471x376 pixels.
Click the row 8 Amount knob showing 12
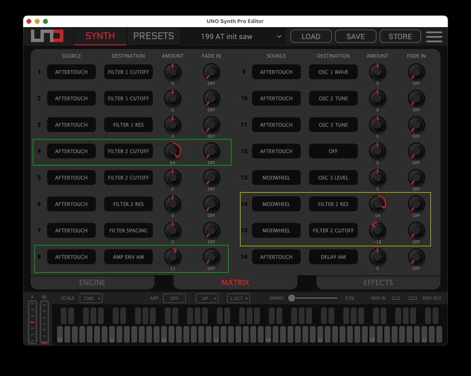173,257
